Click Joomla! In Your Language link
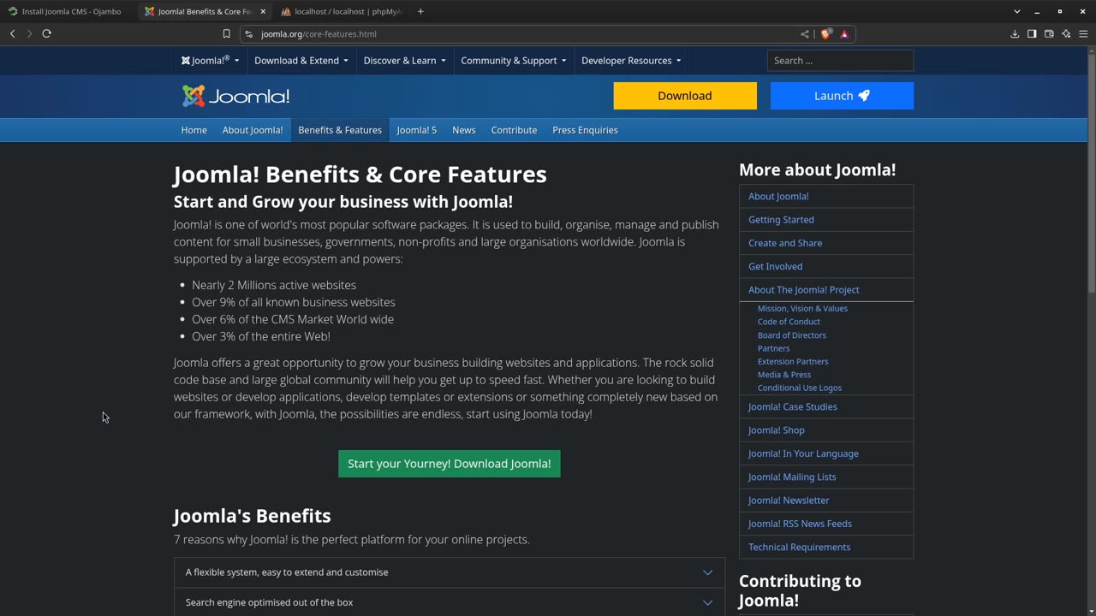Image resolution: width=1096 pixels, height=616 pixels. [x=803, y=453]
